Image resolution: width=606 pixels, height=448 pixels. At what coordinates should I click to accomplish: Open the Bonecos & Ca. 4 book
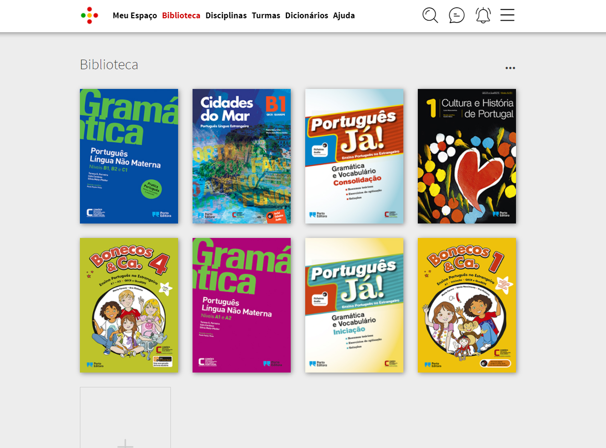click(129, 305)
